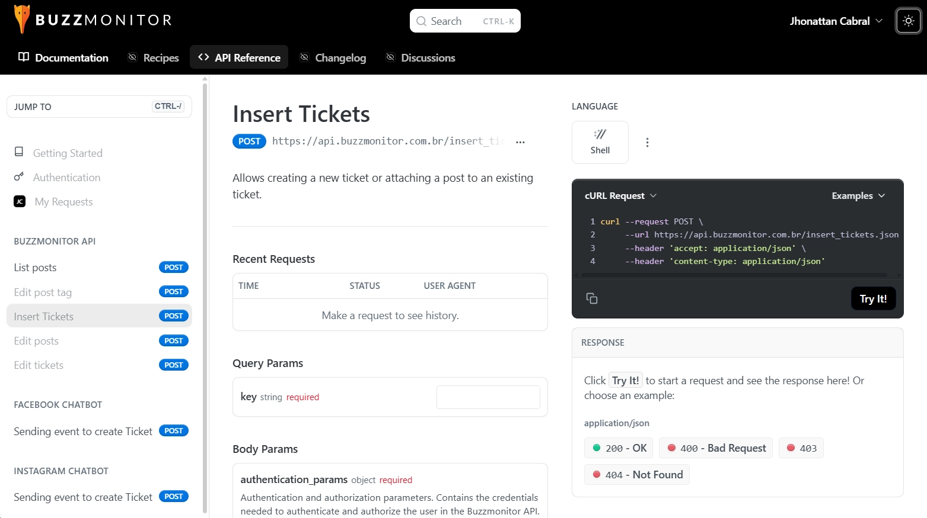Open the Authentication page
The width and height of the screenshot is (927, 518).
pyautogui.click(x=66, y=178)
